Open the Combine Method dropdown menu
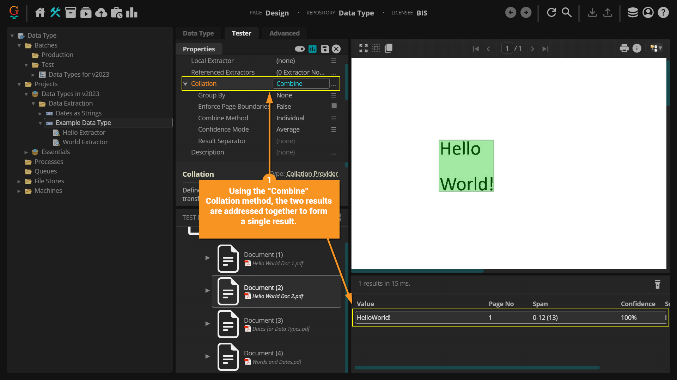This screenshot has height=380, width=677. (333, 118)
